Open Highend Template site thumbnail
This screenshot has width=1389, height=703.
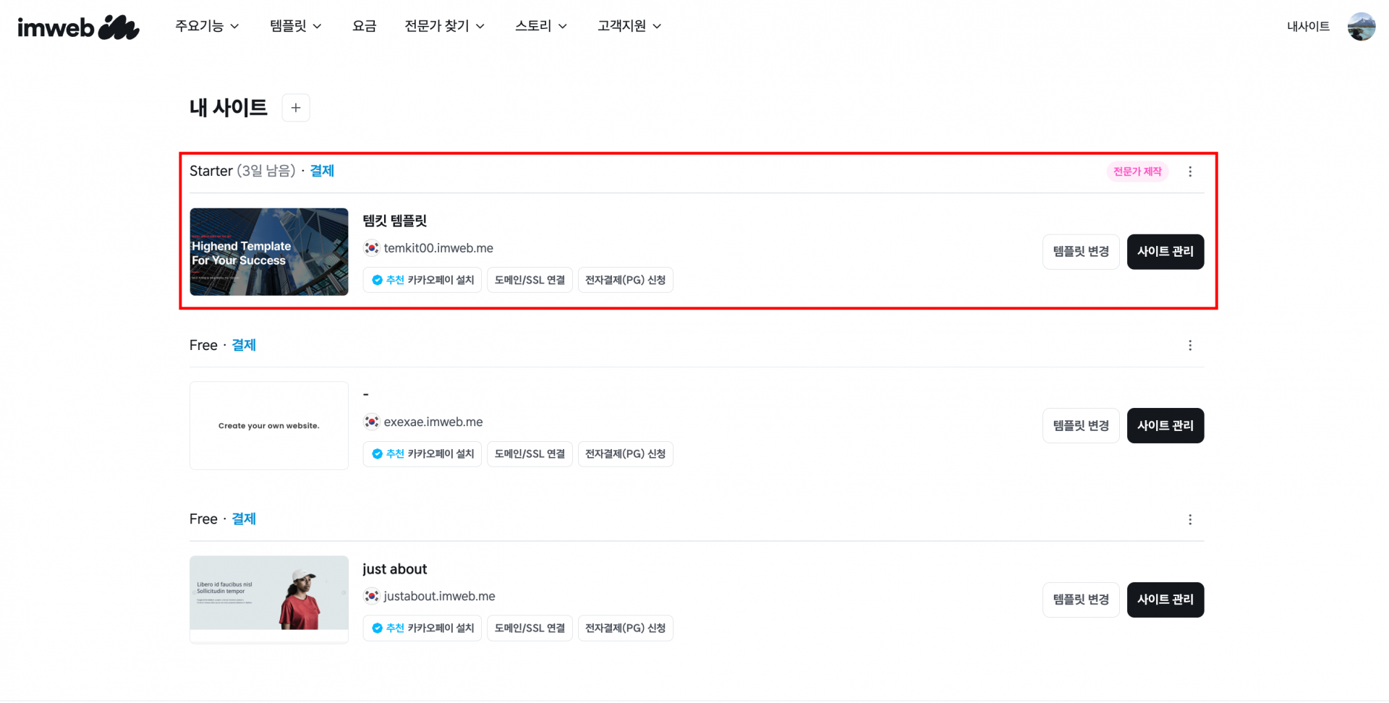coord(269,252)
